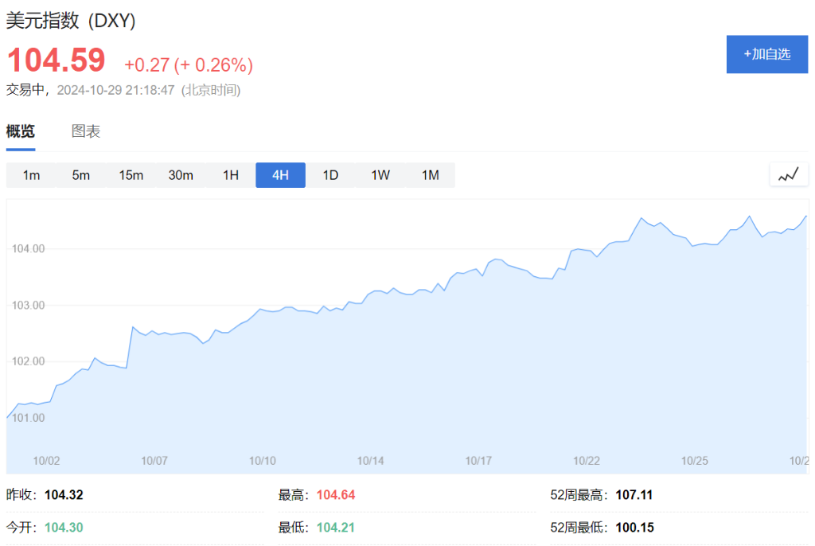Select the 1D timeframe
The image size is (815, 546).
[330, 175]
